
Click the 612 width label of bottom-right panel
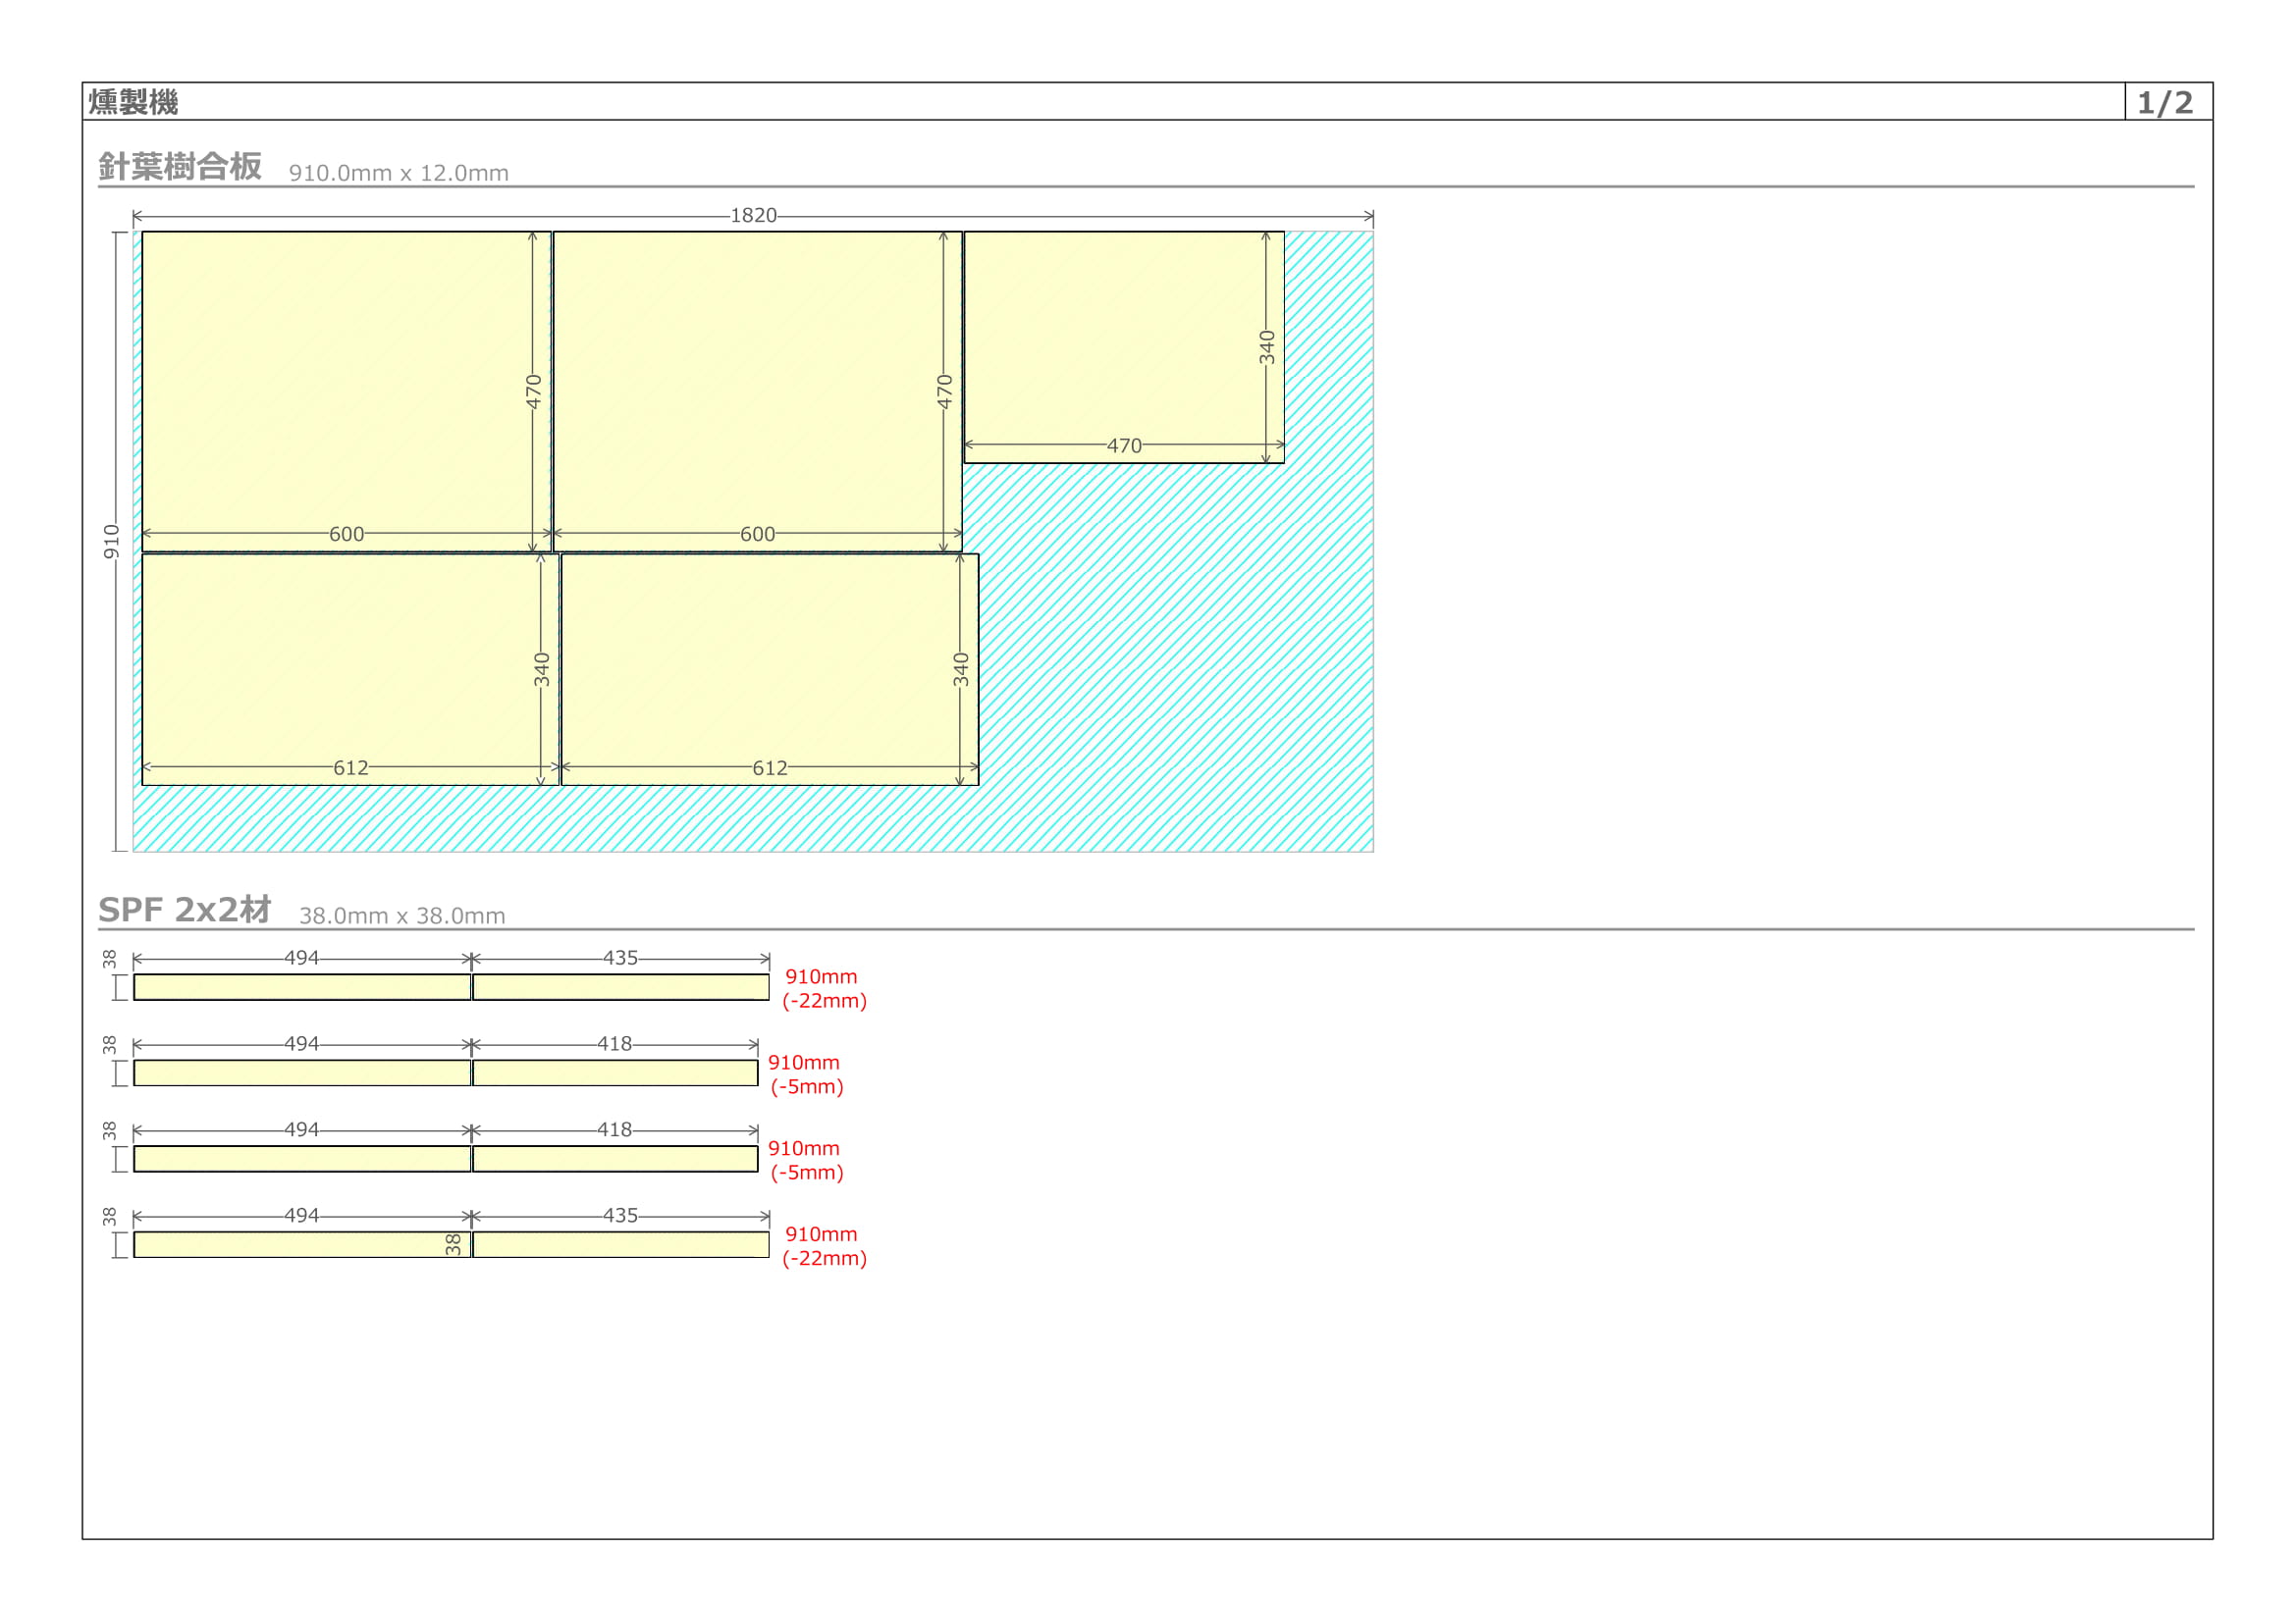(770, 767)
